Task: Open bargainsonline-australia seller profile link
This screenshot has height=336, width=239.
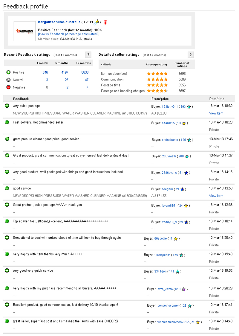Action: 59,22
